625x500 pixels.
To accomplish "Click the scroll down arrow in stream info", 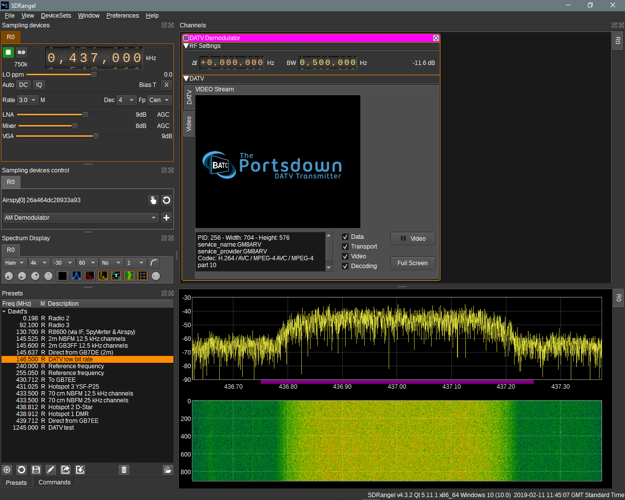I will tap(329, 268).
